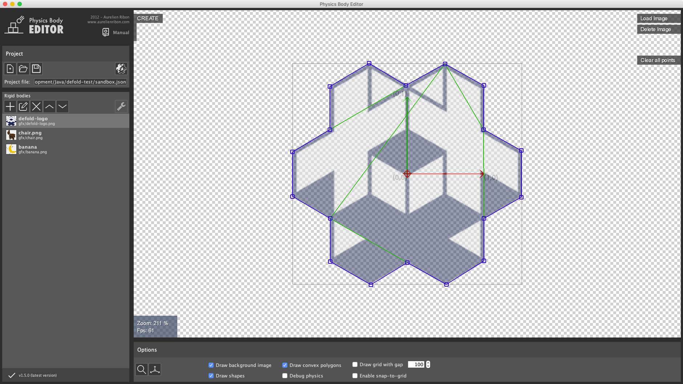Move selected body down in list
Image resolution: width=683 pixels, height=384 pixels.
point(62,106)
